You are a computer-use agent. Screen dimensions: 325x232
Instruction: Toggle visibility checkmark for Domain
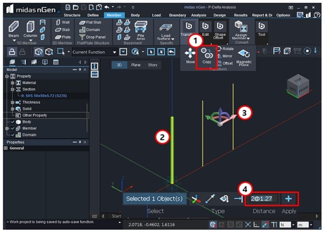point(12,135)
